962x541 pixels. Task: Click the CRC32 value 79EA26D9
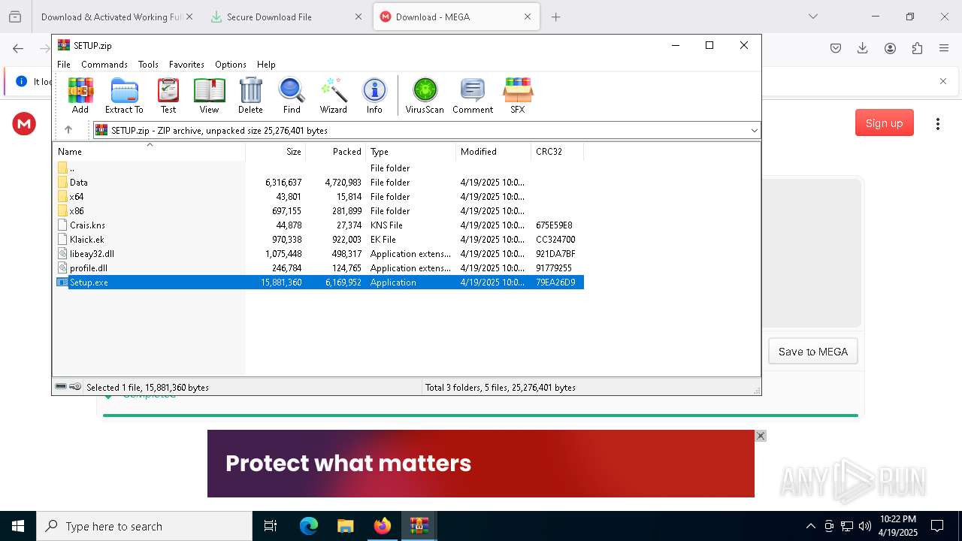(x=555, y=283)
